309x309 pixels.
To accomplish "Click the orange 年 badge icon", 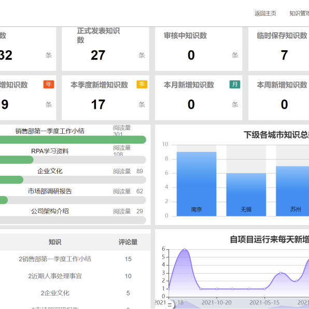I will tap(49, 85).
